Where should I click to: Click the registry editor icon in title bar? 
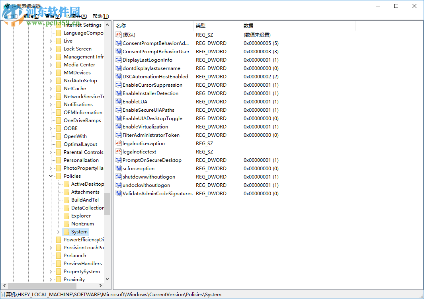click(x=6, y=6)
